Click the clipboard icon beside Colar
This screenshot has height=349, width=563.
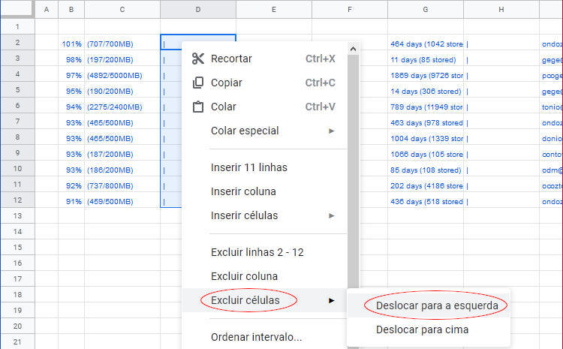click(x=198, y=107)
